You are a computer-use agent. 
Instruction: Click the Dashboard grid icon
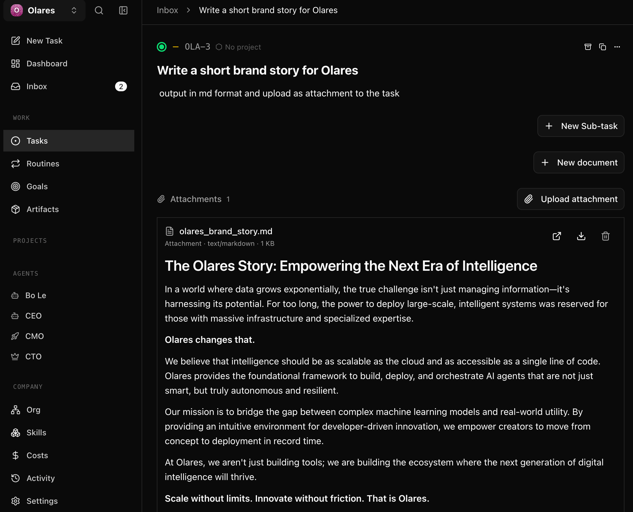pyautogui.click(x=16, y=64)
